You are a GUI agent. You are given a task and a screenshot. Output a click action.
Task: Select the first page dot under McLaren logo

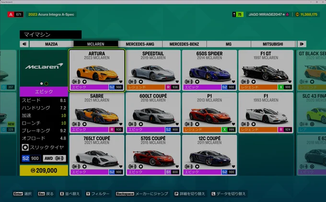coord(42,84)
